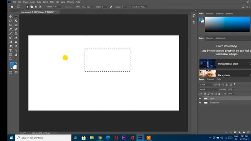The height and width of the screenshot is (141, 251).
Task: Select the Eyedropper tool
Action: click(x=11, y=29)
